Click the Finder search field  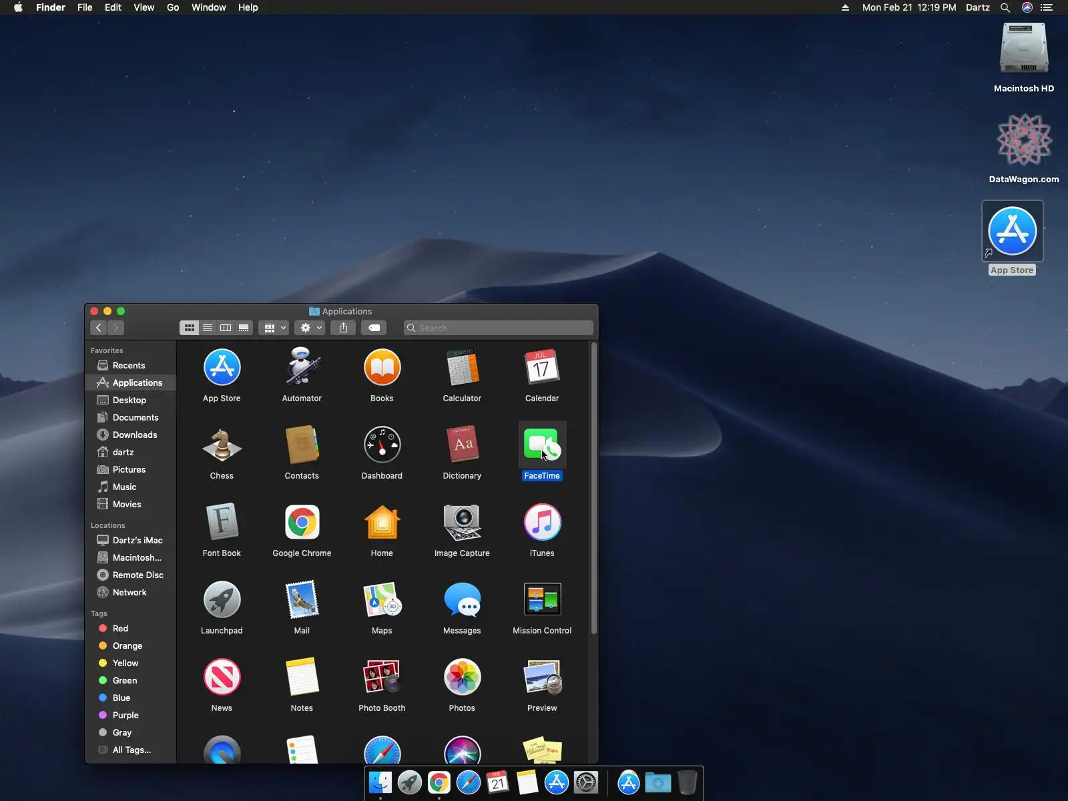click(498, 328)
